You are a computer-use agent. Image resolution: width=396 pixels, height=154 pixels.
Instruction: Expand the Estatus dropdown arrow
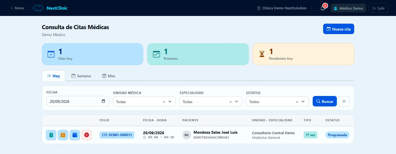[303, 101]
